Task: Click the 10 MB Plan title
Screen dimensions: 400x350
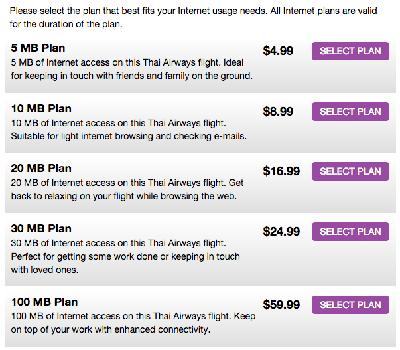Action: coord(41,109)
